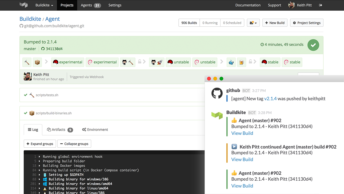344x194 pixels.
Task: Click Keith Pitt avatar in build info
Action: (x=28, y=76)
